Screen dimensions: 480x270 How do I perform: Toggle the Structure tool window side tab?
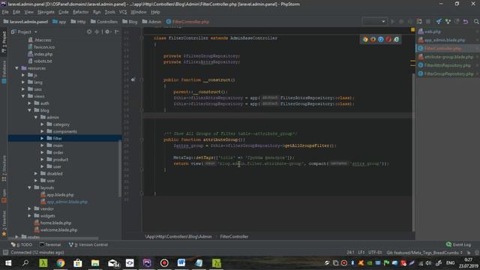click(x=4, y=168)
